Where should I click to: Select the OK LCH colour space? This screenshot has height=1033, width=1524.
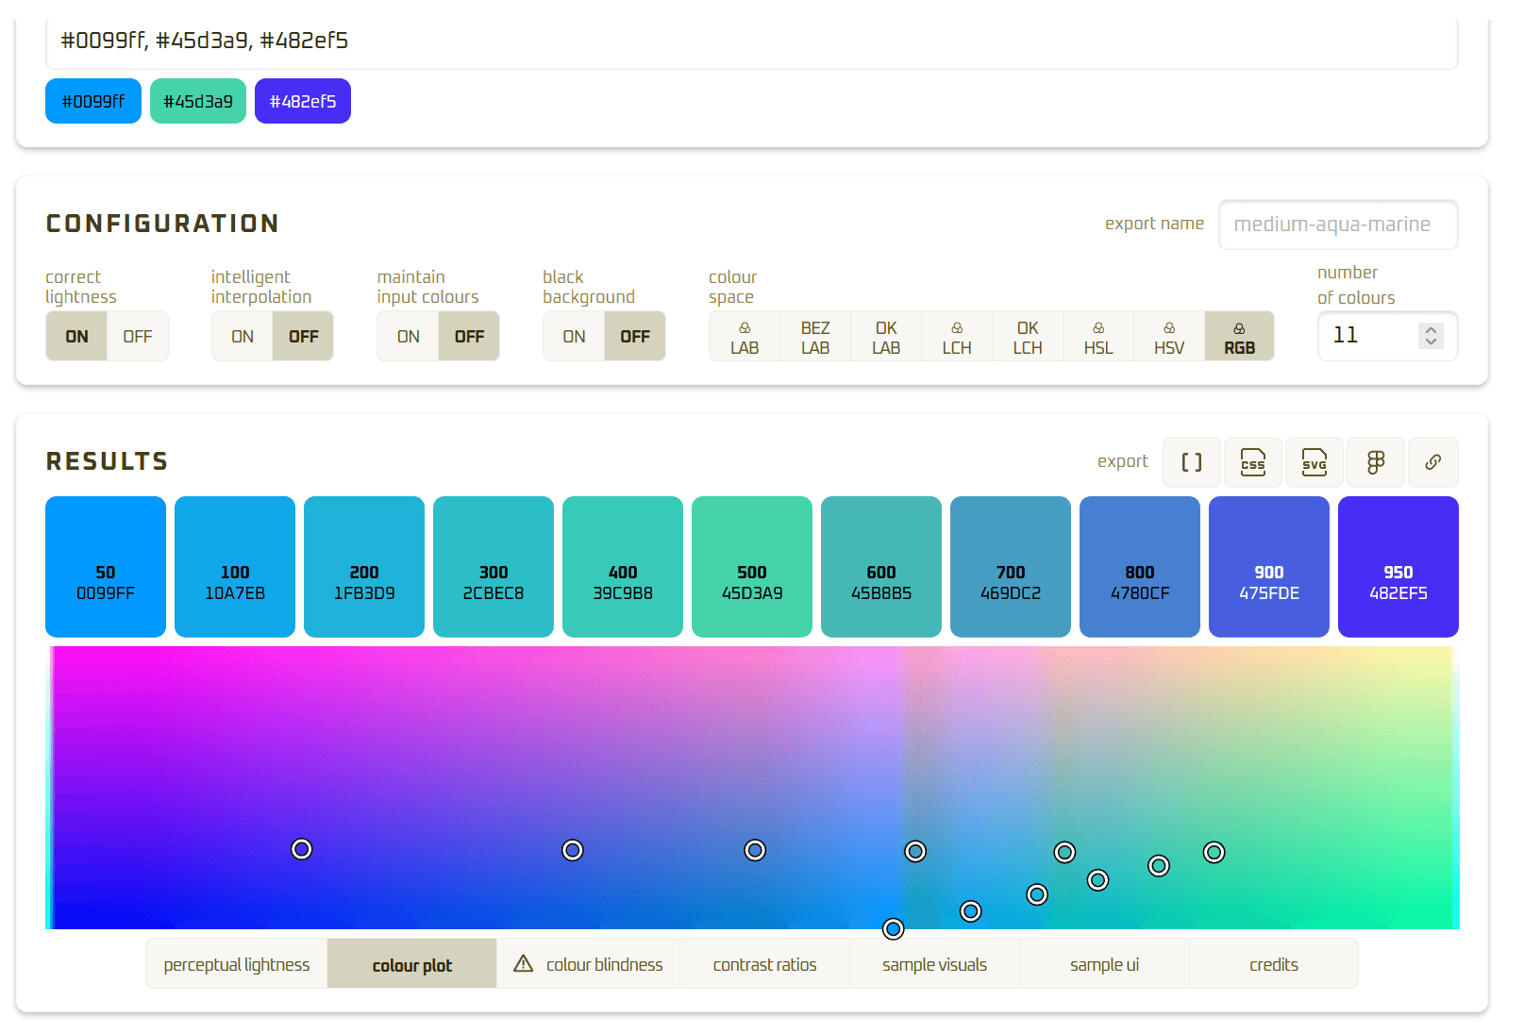coord(1027,336)
